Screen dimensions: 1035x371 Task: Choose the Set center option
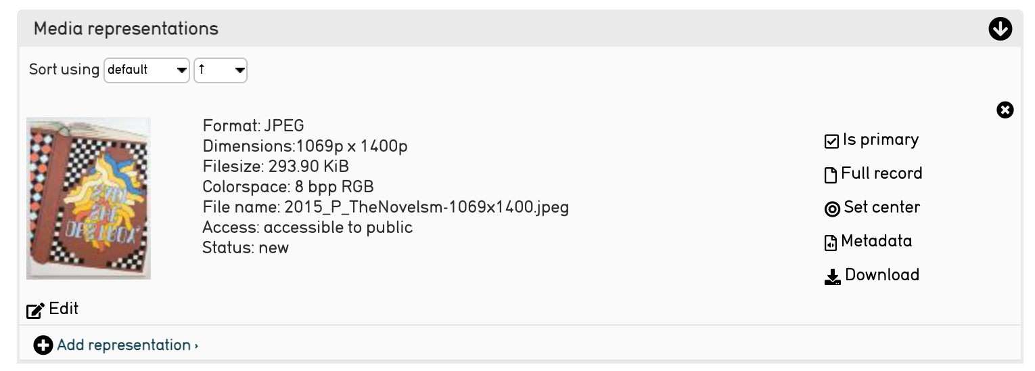coord(881,208)
